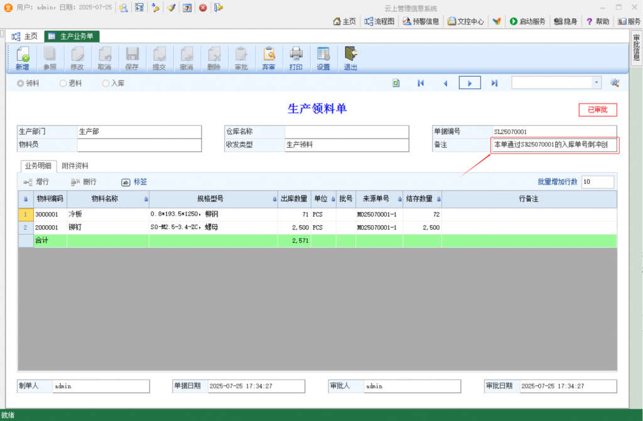Go to the next record
Image resolution: width=643 pixels, height=421 pixels.
470,83
